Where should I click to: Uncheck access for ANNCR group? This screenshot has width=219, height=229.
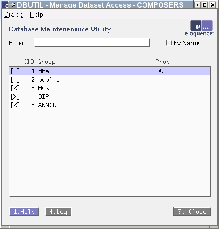[15, 105]
